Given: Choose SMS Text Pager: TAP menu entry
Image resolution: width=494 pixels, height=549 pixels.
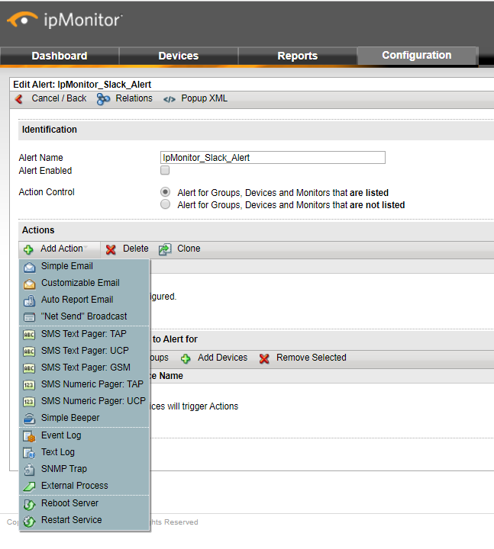Looking at the screenshot, I should [84, 334].
